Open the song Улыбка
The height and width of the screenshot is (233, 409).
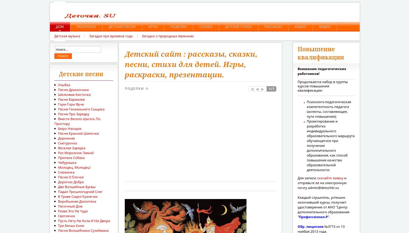pos(64,85)
